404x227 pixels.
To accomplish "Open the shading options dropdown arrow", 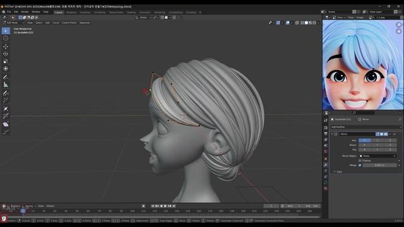I will [318, 23].
